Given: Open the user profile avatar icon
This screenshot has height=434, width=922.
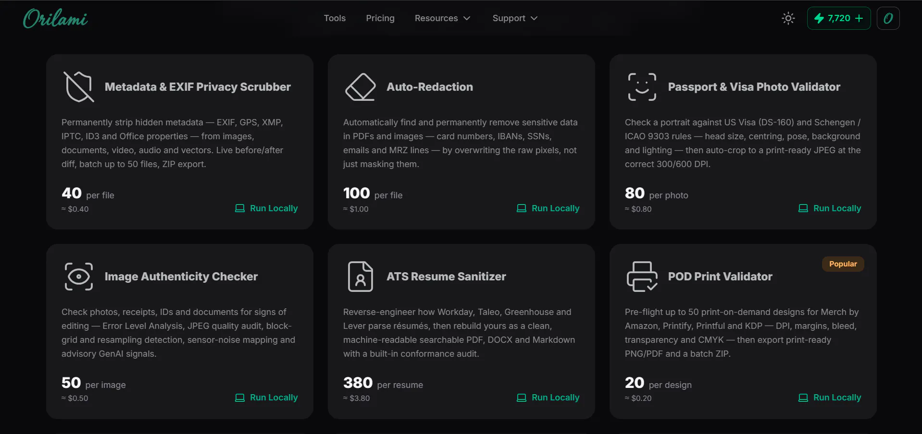Looking at the screenshot, I should pos(888,18).
